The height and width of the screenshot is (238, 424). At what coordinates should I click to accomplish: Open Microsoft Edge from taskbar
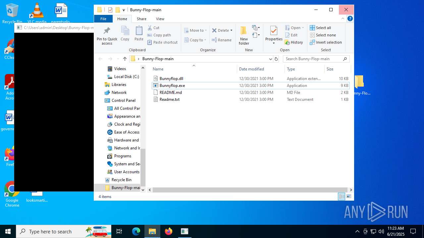coord(136,231)
